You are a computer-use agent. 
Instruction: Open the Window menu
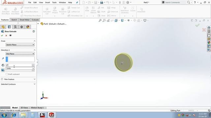pos(62,2)
